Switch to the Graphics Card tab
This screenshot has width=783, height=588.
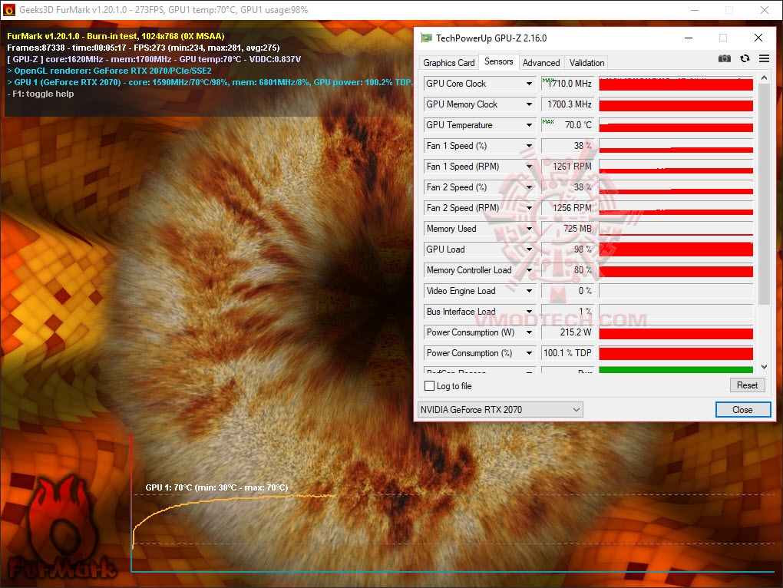(x=448, y=62)
